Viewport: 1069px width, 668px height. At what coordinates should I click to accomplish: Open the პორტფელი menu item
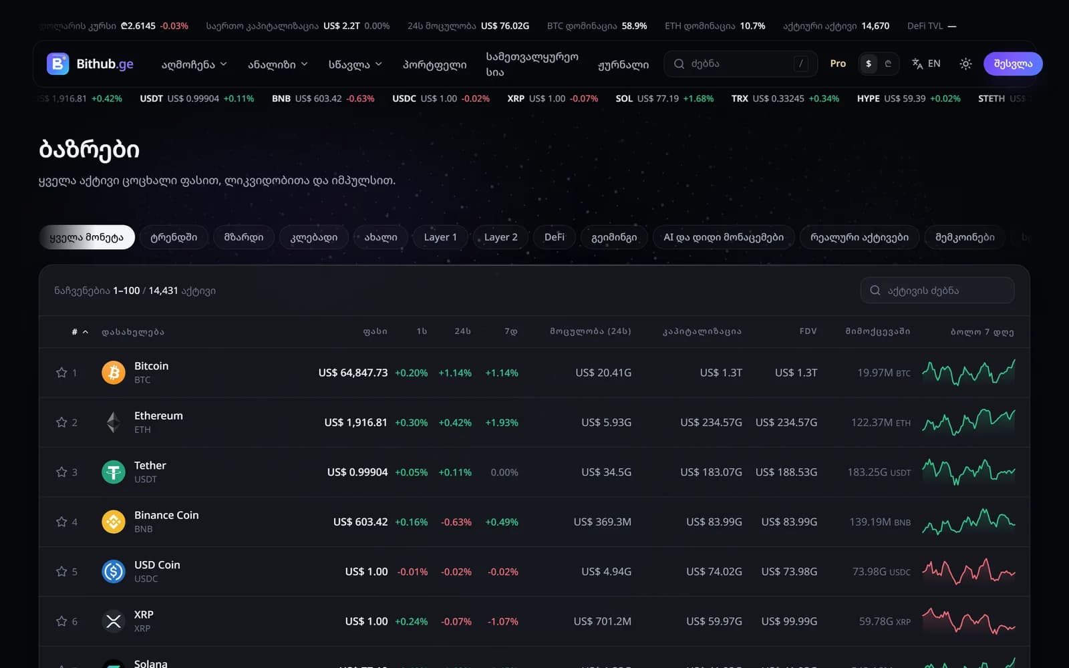pyautogui.click(x=434, y=64)
